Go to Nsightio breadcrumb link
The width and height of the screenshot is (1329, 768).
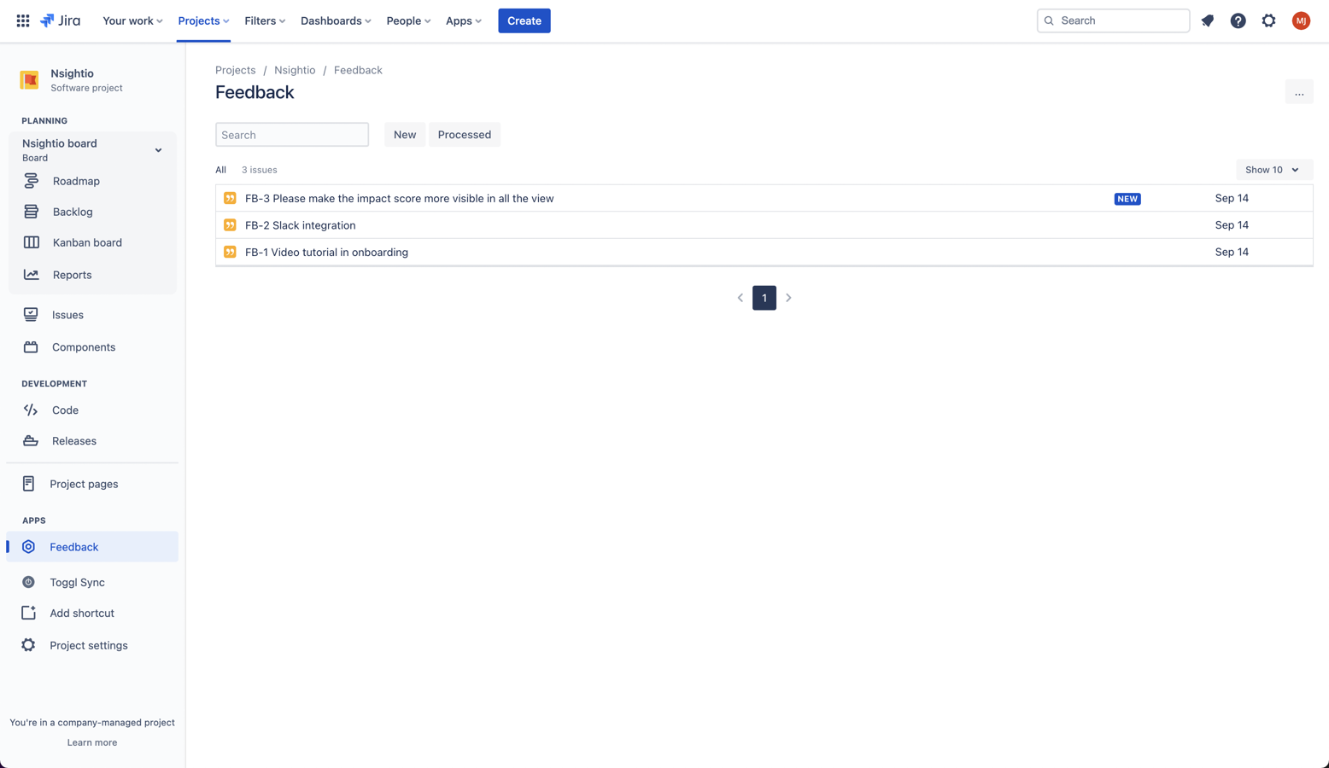point(295,70)
